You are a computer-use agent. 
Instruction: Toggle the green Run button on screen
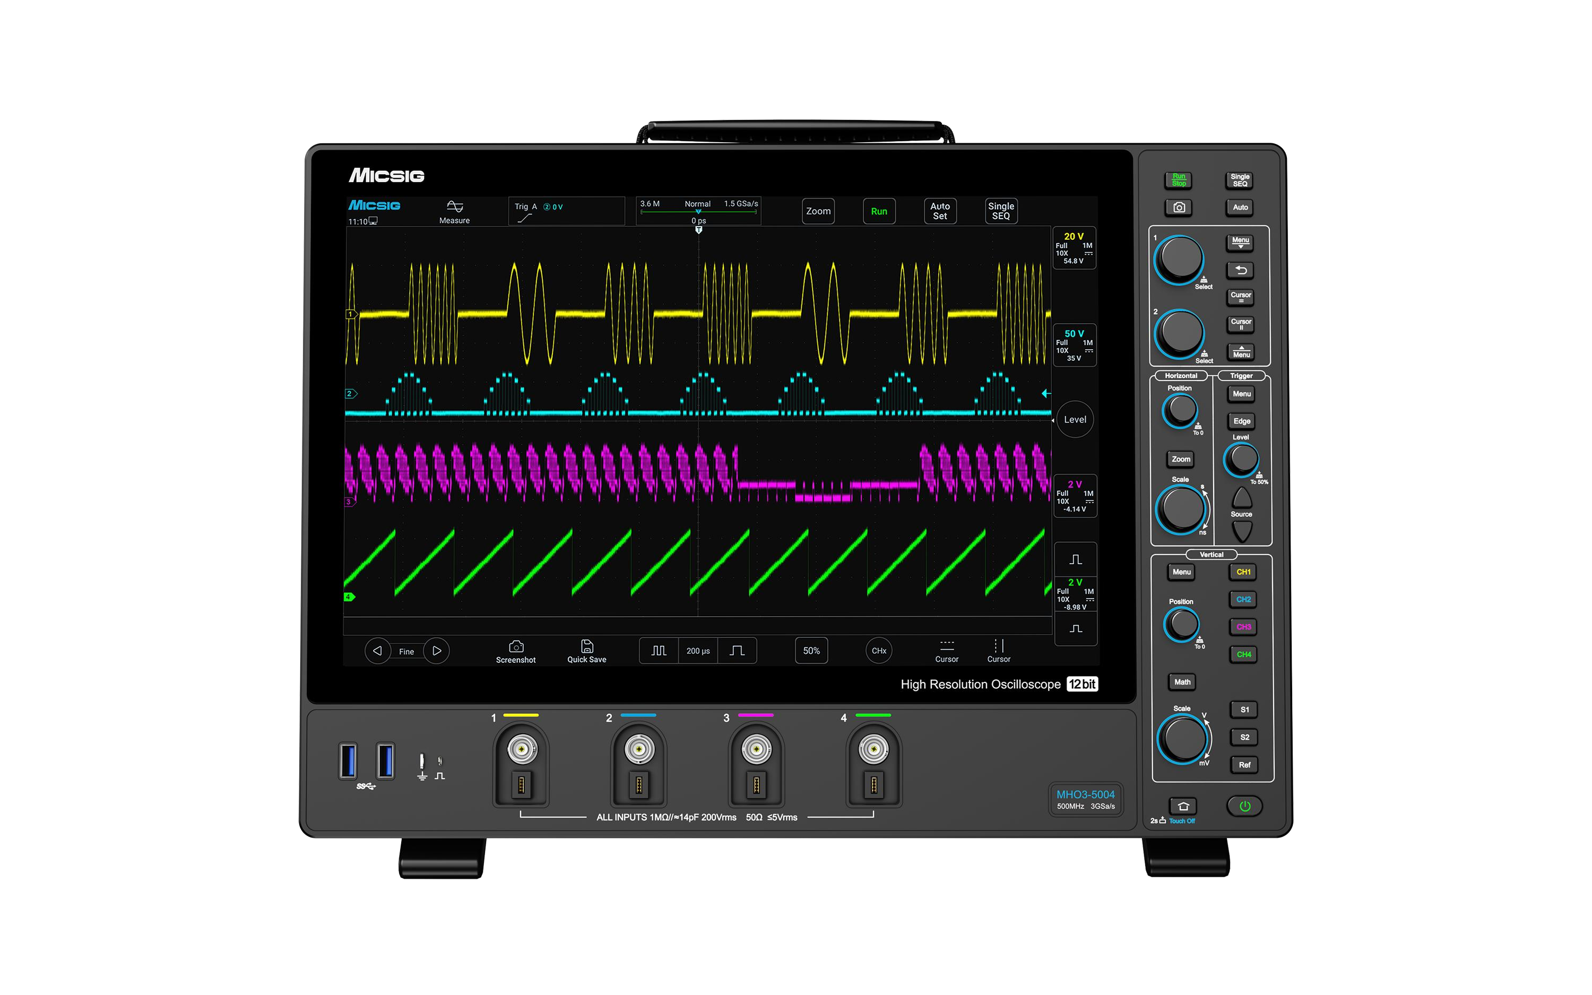879,211
